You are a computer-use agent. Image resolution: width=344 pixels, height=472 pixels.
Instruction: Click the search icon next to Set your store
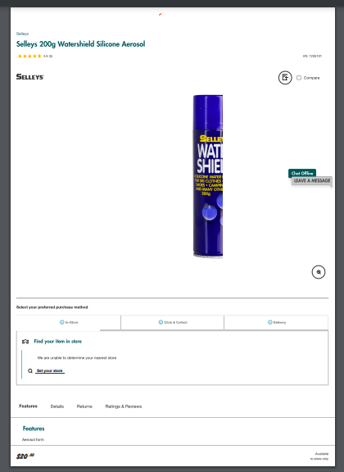click(x=30, y=371)
